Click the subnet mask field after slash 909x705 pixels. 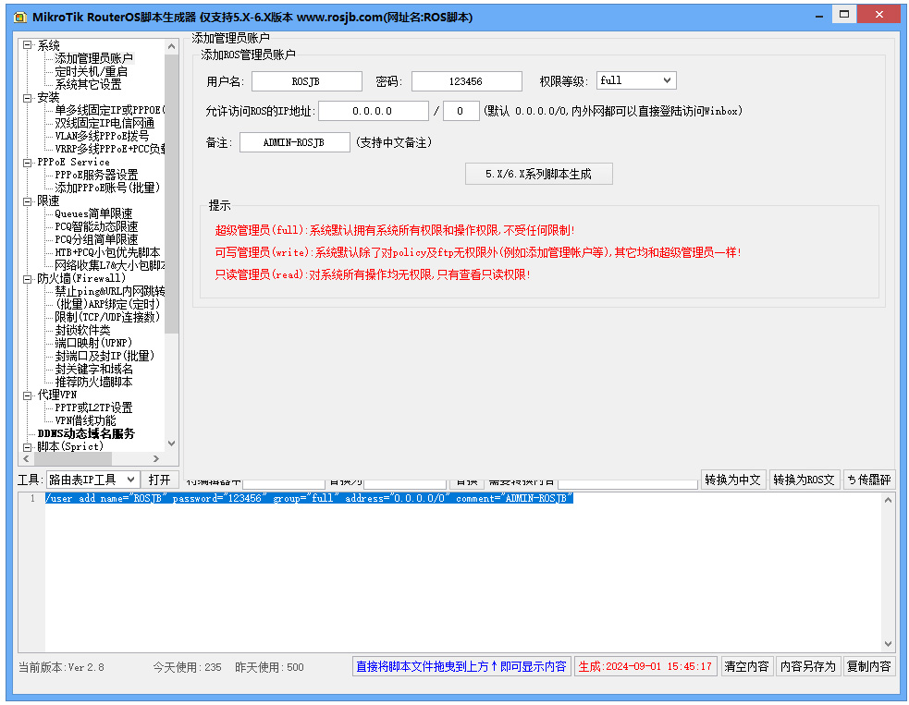pyautogui.click(x=461, y=111)
